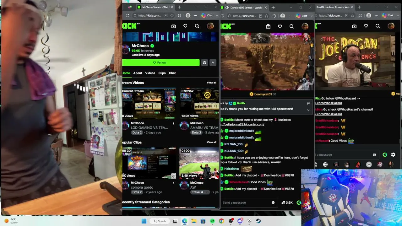Viewport: 402px width, 226px height.
Task: Switch to the Home tab on MrChoco channel
Action: pyautogui.click(x=126, y=73)
